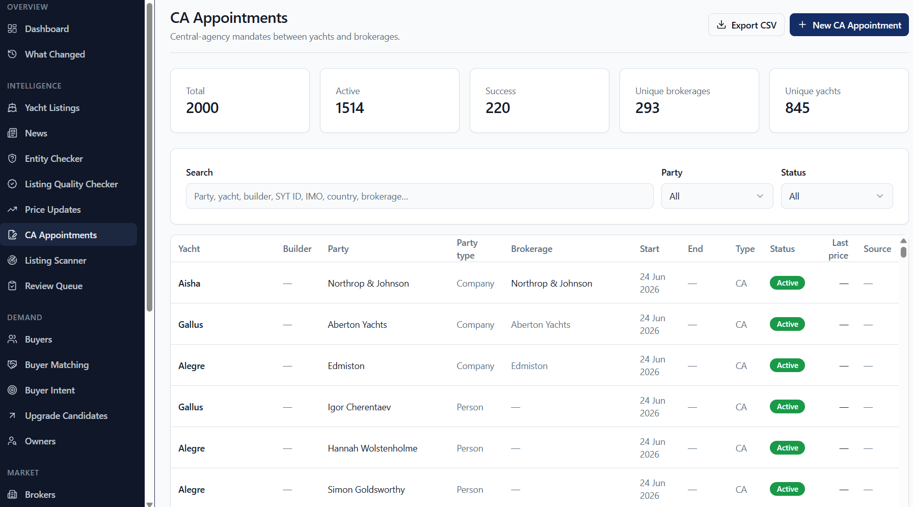Click the Buyers people icon
This screenshot has height=507, width=913.
click(13, 339)
